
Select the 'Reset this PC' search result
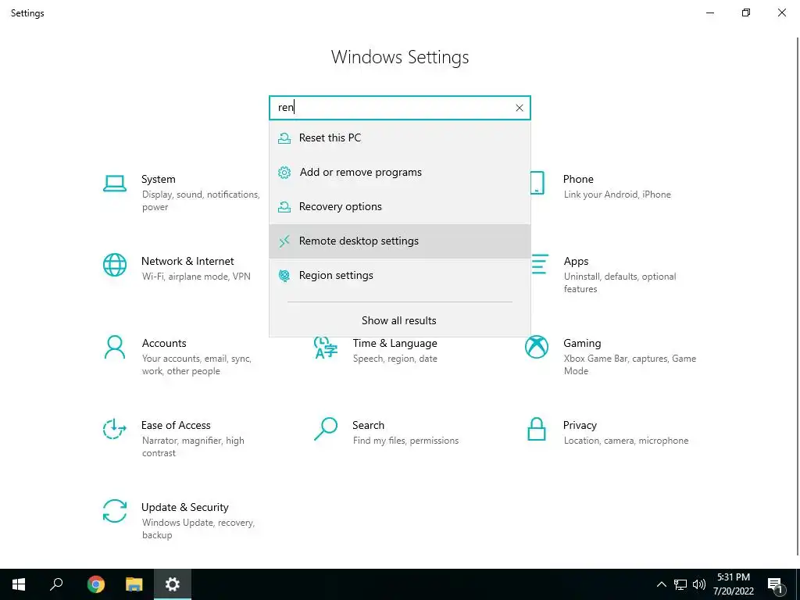pyautogui.click(x=400, y=137)
